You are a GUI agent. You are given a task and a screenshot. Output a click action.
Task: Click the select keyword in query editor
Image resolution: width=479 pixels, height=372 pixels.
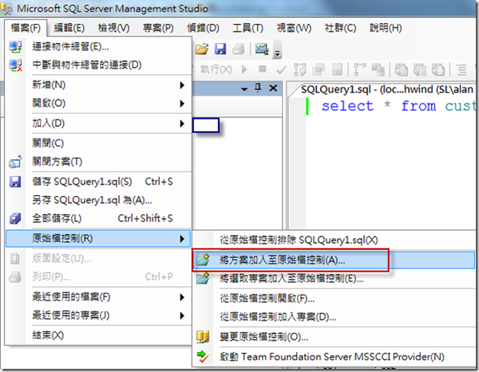pyautogui.click(x=347, y=106)
